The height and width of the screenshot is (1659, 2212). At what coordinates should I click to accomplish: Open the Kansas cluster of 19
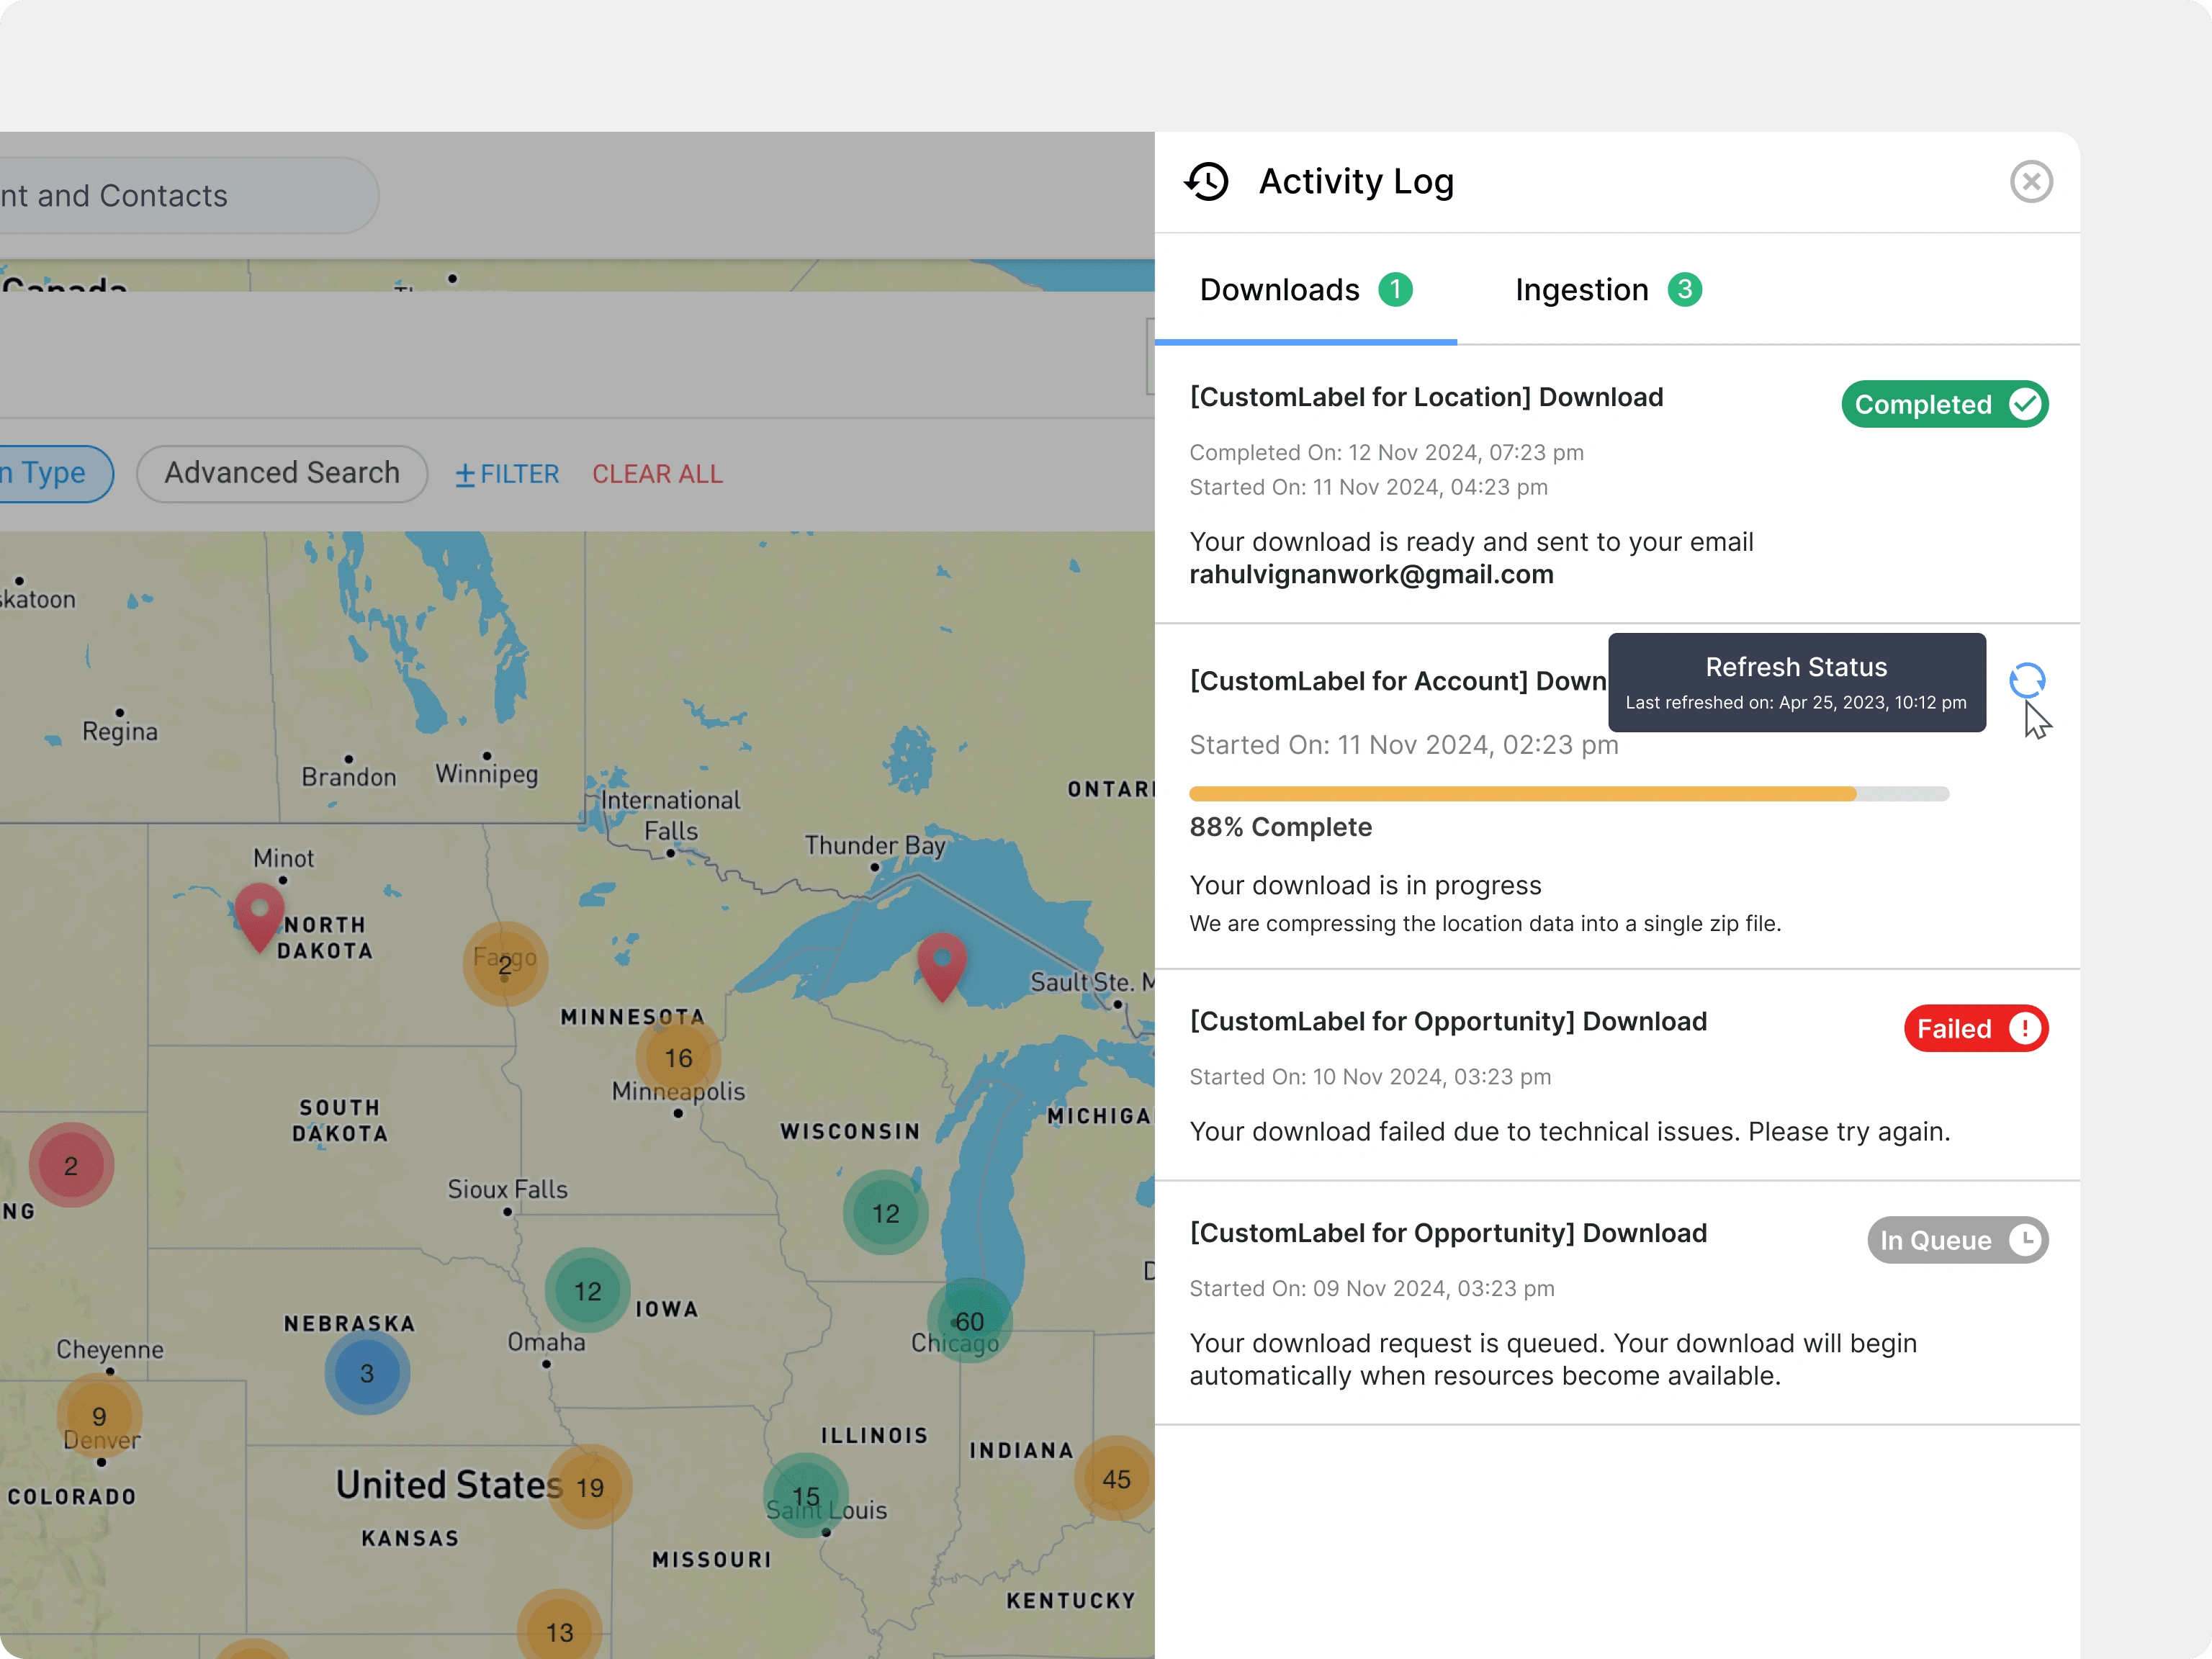(x=590, y=1488)
